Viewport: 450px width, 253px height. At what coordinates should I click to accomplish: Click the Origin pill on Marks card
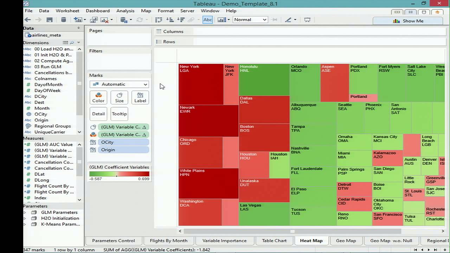pos(123,150)
